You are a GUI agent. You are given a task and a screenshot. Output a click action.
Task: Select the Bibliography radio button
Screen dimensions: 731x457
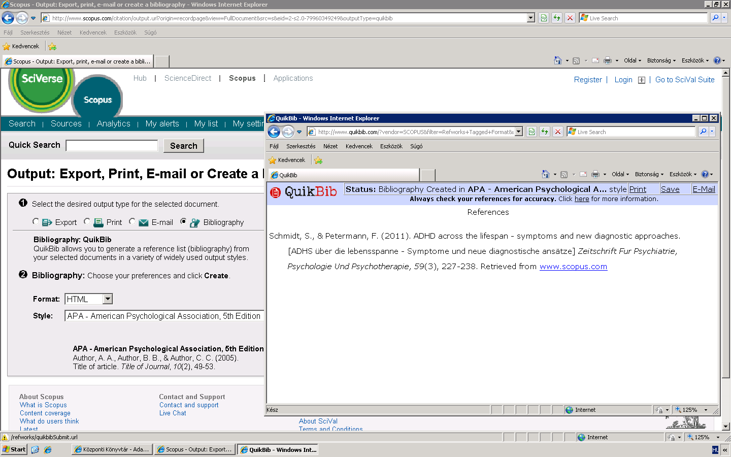[x=183, y=221]
